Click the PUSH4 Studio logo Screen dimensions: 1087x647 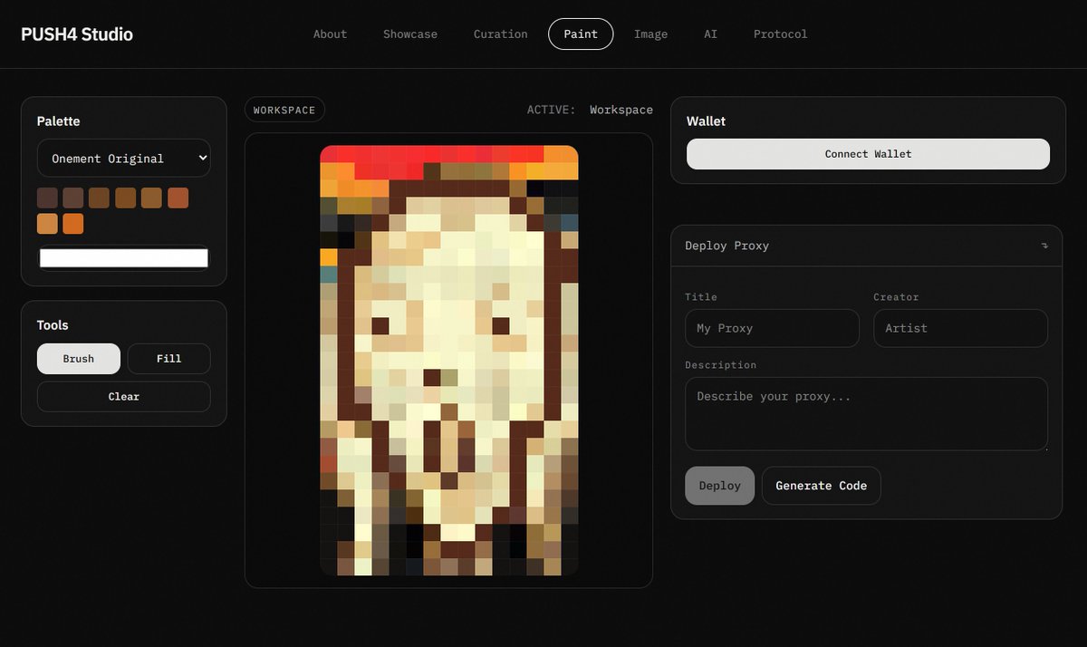point(77,34)
